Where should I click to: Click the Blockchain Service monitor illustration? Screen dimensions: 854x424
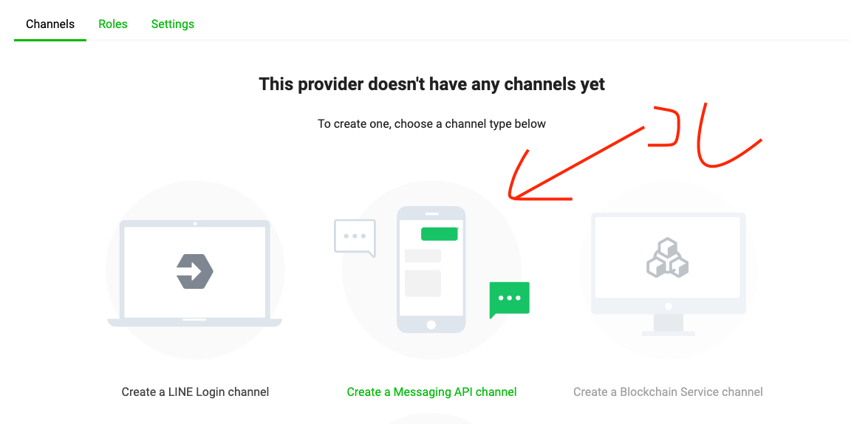tap(669, 274)
